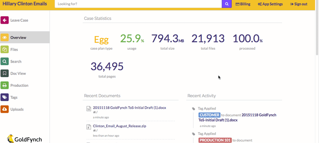The width and height of the screenshot is (319, 143).
Task: Open the Uploads cloud icon
Action: (4, 109)
